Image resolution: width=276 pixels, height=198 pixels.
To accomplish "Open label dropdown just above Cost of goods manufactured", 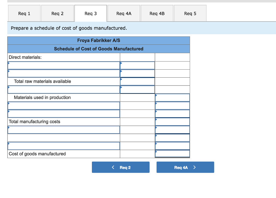I will coord(64,146).
